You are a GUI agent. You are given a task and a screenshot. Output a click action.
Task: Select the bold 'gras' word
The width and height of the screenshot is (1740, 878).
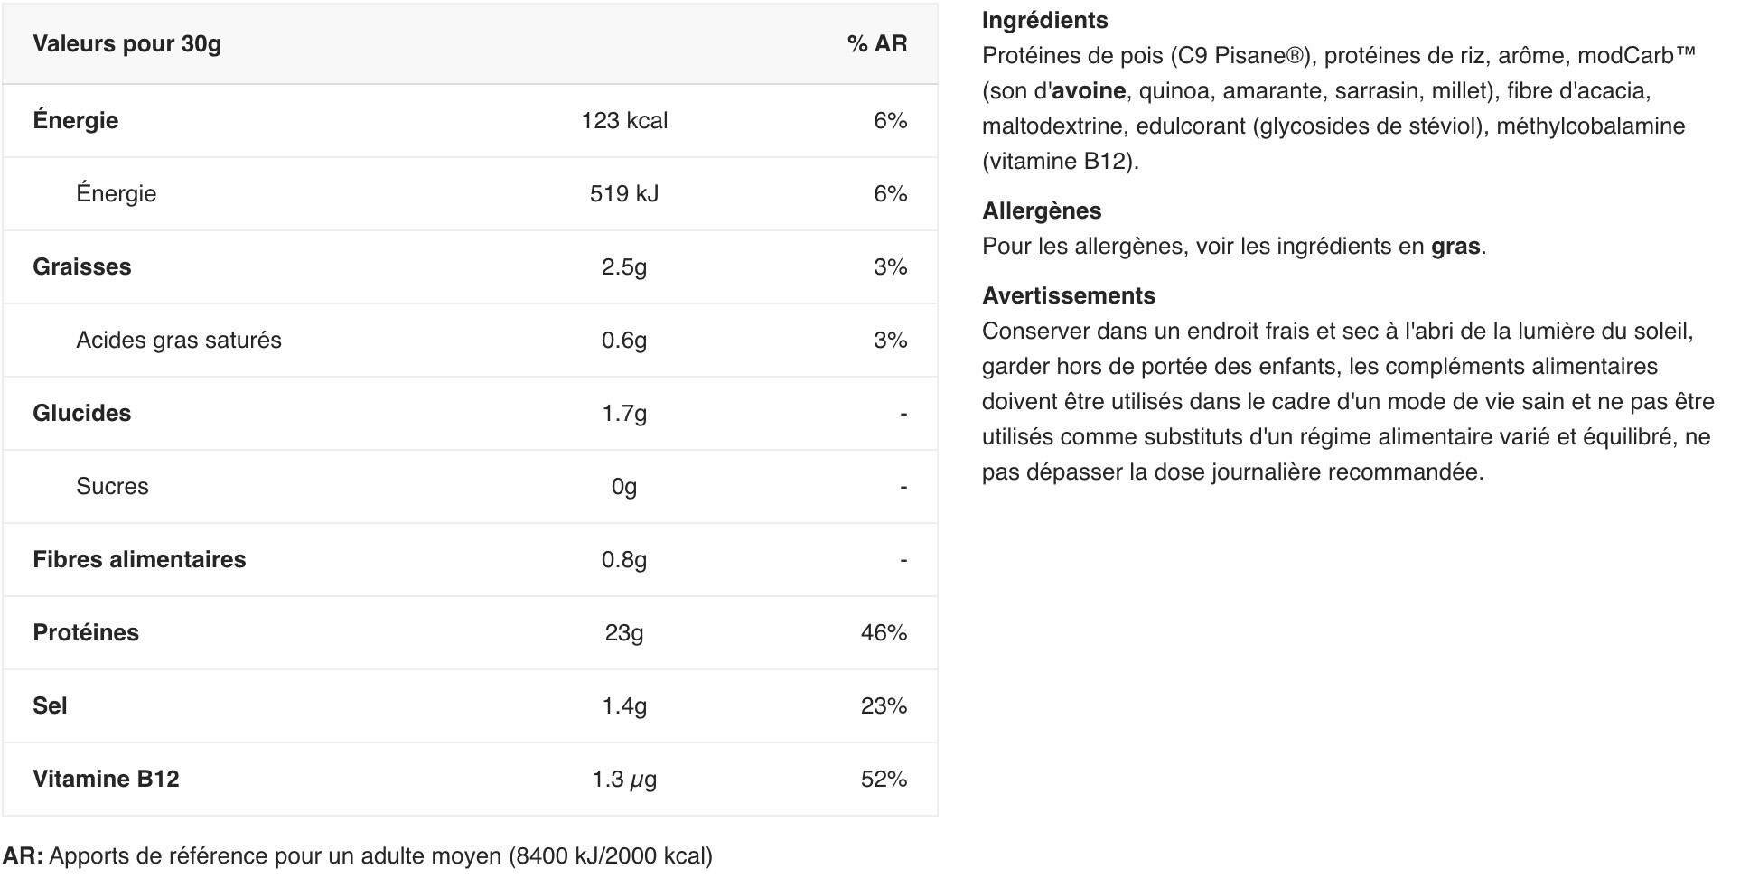coord(1455,247)
